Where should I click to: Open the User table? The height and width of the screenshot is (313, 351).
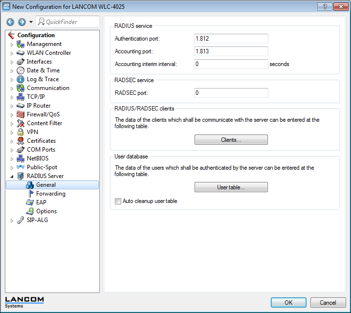231,187
